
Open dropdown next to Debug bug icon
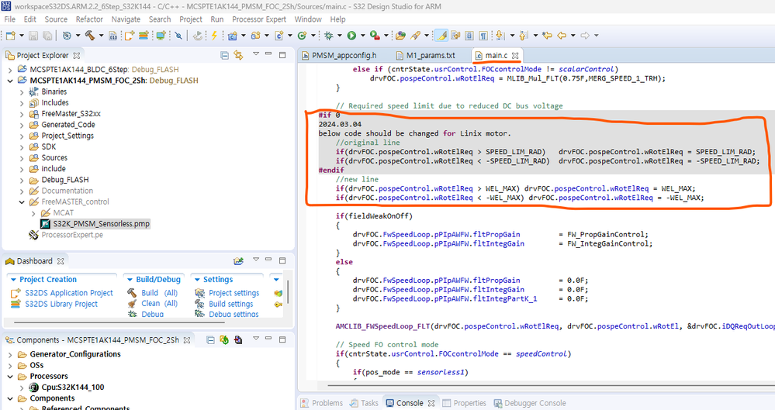pos(340,36)
